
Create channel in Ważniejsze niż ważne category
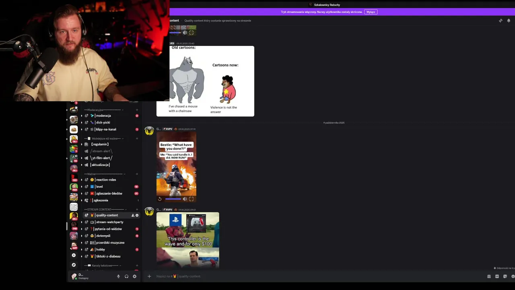coord(137,139)
